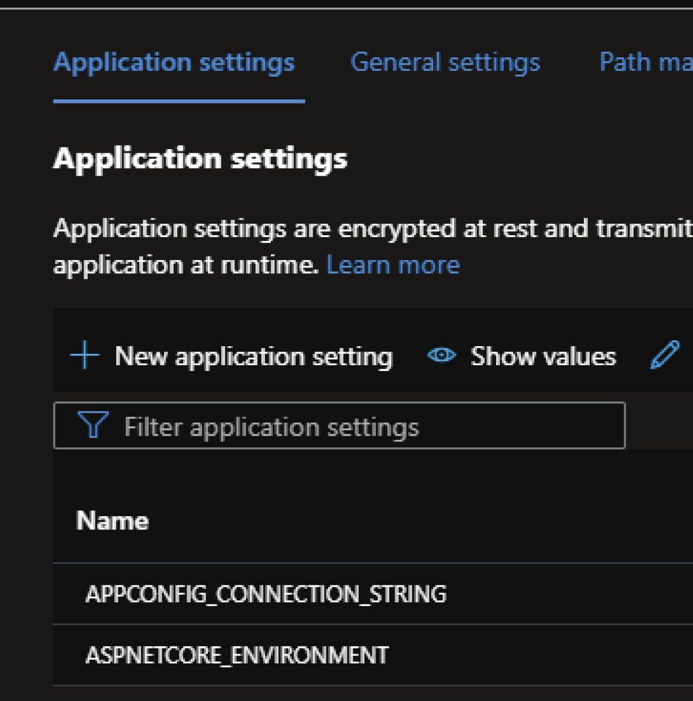Click the blue underline beneath active tab
The height and width of the screenshot is (701, 693).
[x=179, y=102]
